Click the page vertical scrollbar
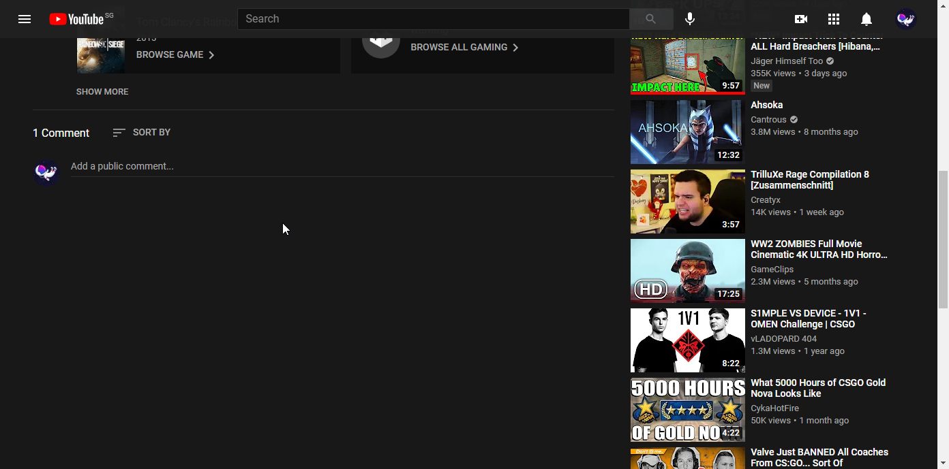 (943, 238)
